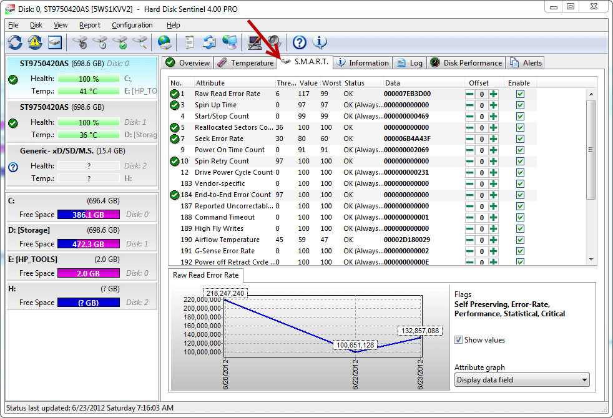Viewport: 613px width, 418px height.
Task: Click the blue question mark status icon for Generic xD/SD/M.S.
Action: tap(13, 167)
